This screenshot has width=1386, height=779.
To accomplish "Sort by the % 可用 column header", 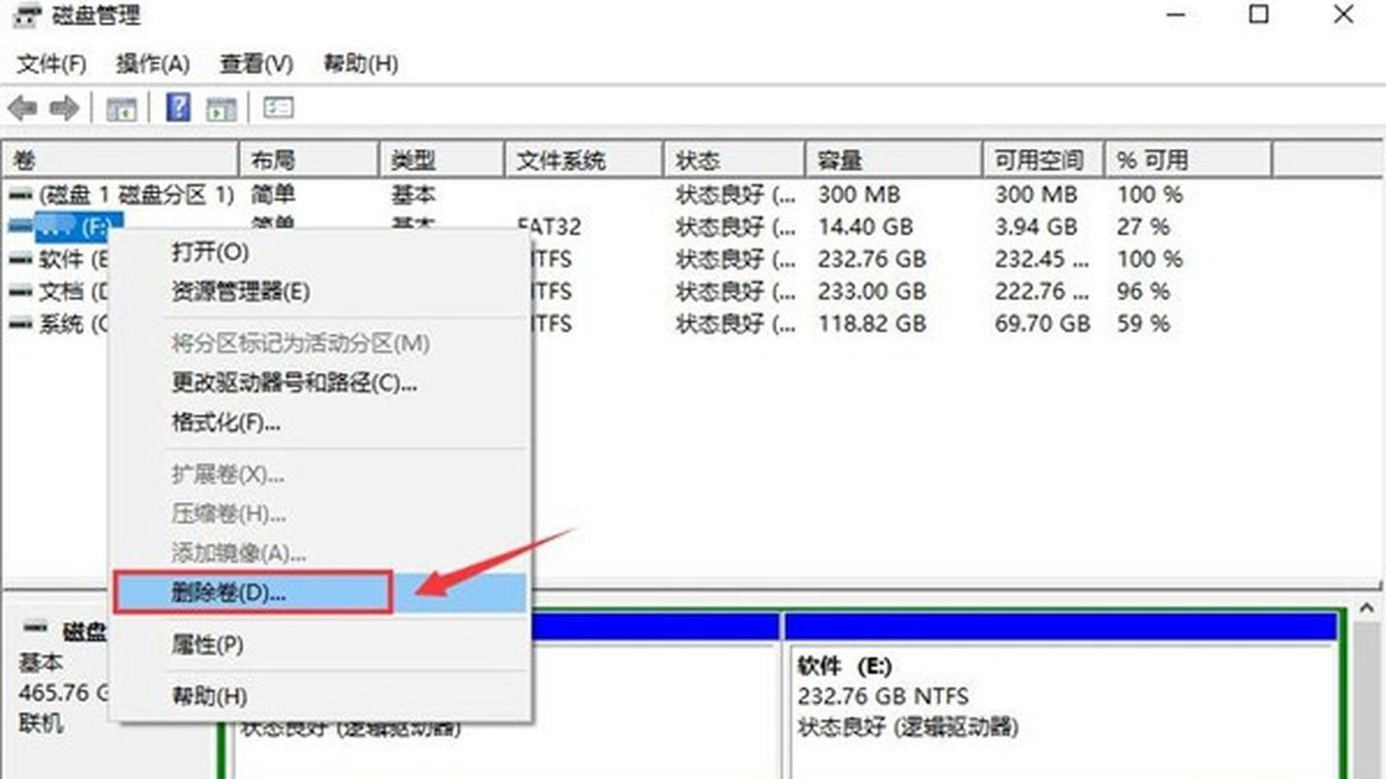I will coord(1187,160).
